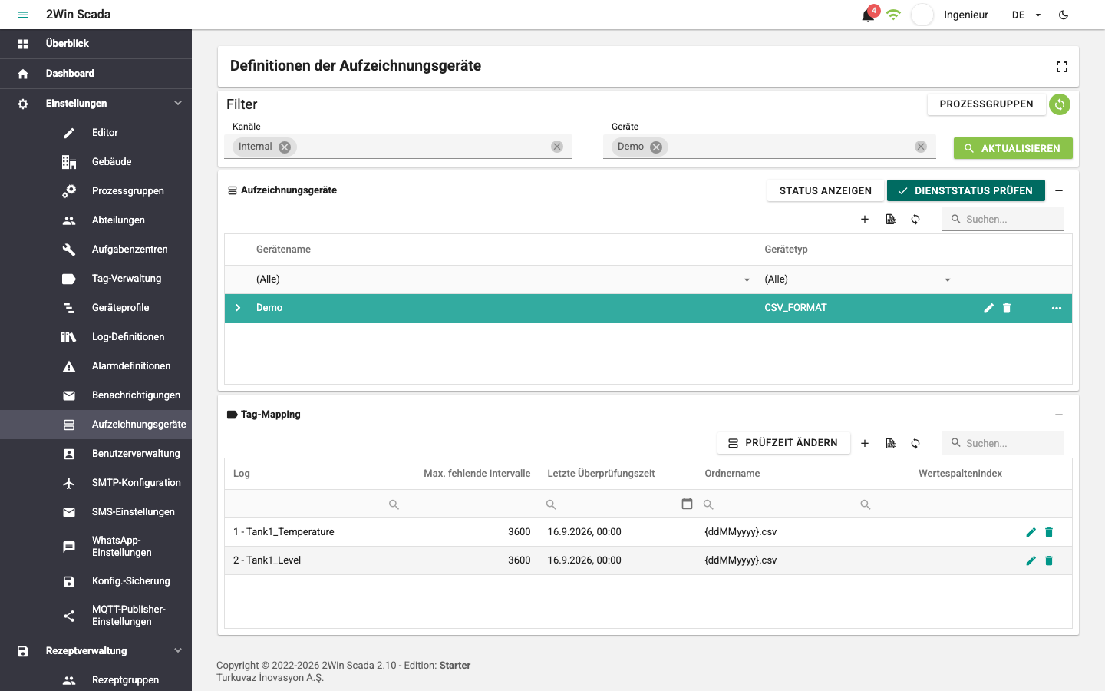Open more options for Demo row
1105x691 pixels.
tap(1057, 308)
